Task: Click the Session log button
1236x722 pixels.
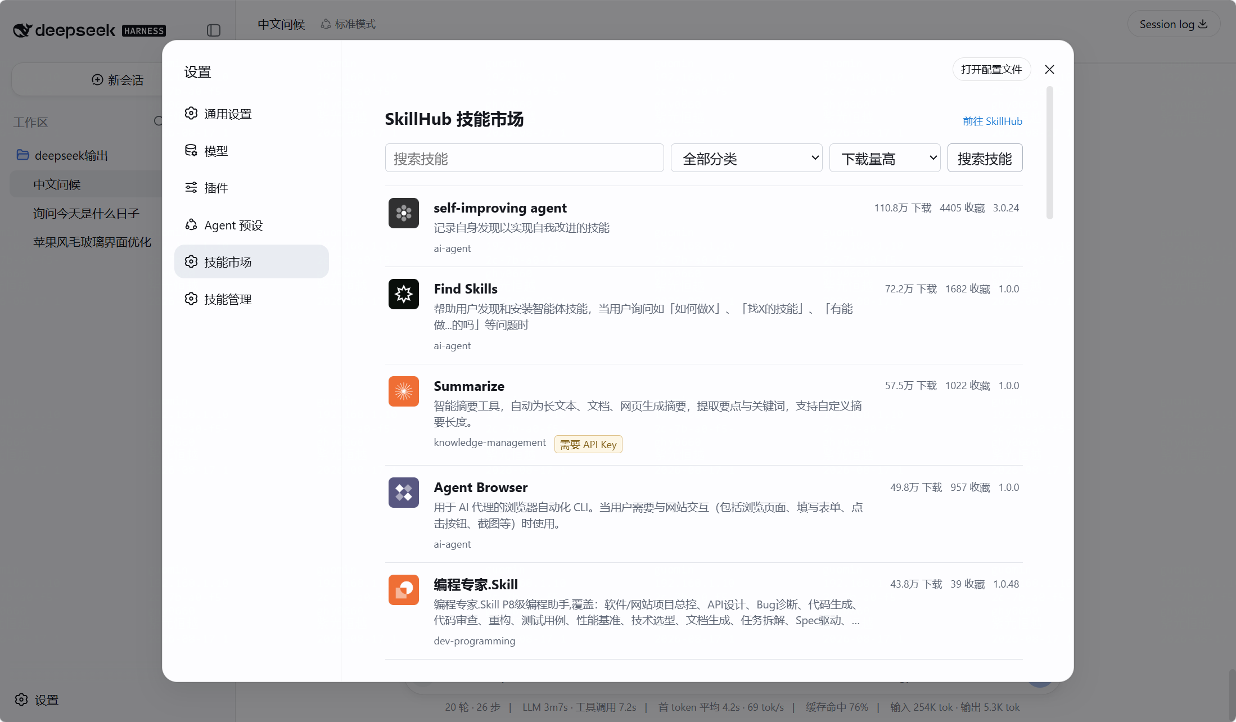Action: click(x=1174, y=24)
